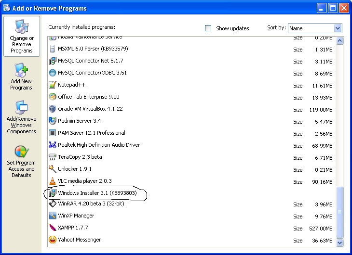Select TeraCopy 2.3 beta entry
Viewport: 352px width, 255px height.
pos(191,157)
